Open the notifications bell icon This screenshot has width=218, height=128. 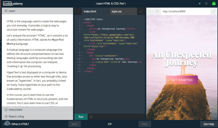206,3
